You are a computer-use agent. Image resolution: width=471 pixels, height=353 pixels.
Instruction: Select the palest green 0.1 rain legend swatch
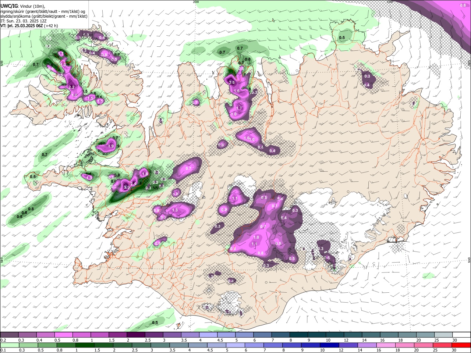[9, 345]
